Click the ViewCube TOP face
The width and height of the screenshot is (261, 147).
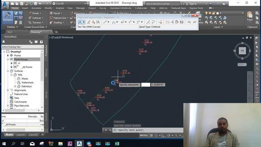(242, 51)
